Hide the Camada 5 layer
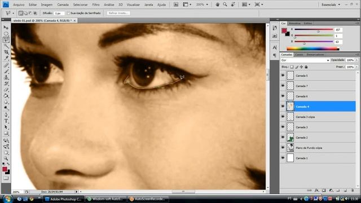361x203 pixels. pos(283,76)
